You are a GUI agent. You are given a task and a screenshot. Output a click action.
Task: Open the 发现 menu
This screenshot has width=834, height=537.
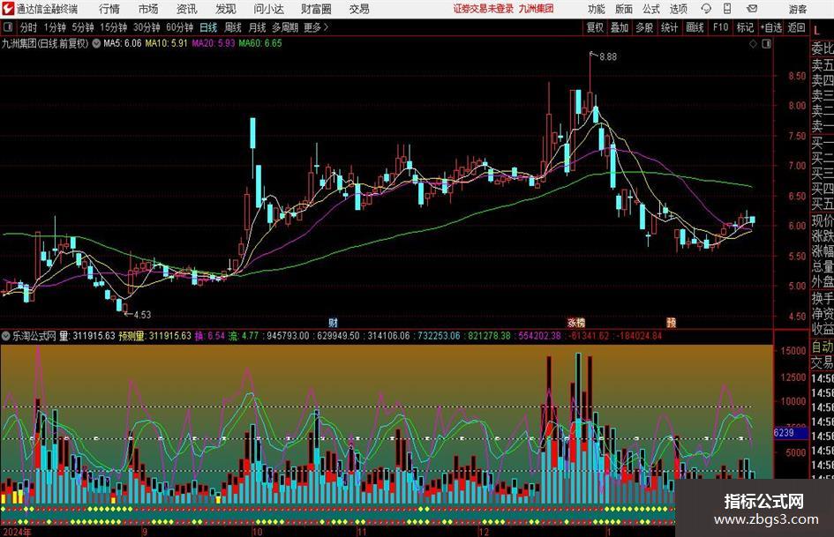tap(226, 9)
